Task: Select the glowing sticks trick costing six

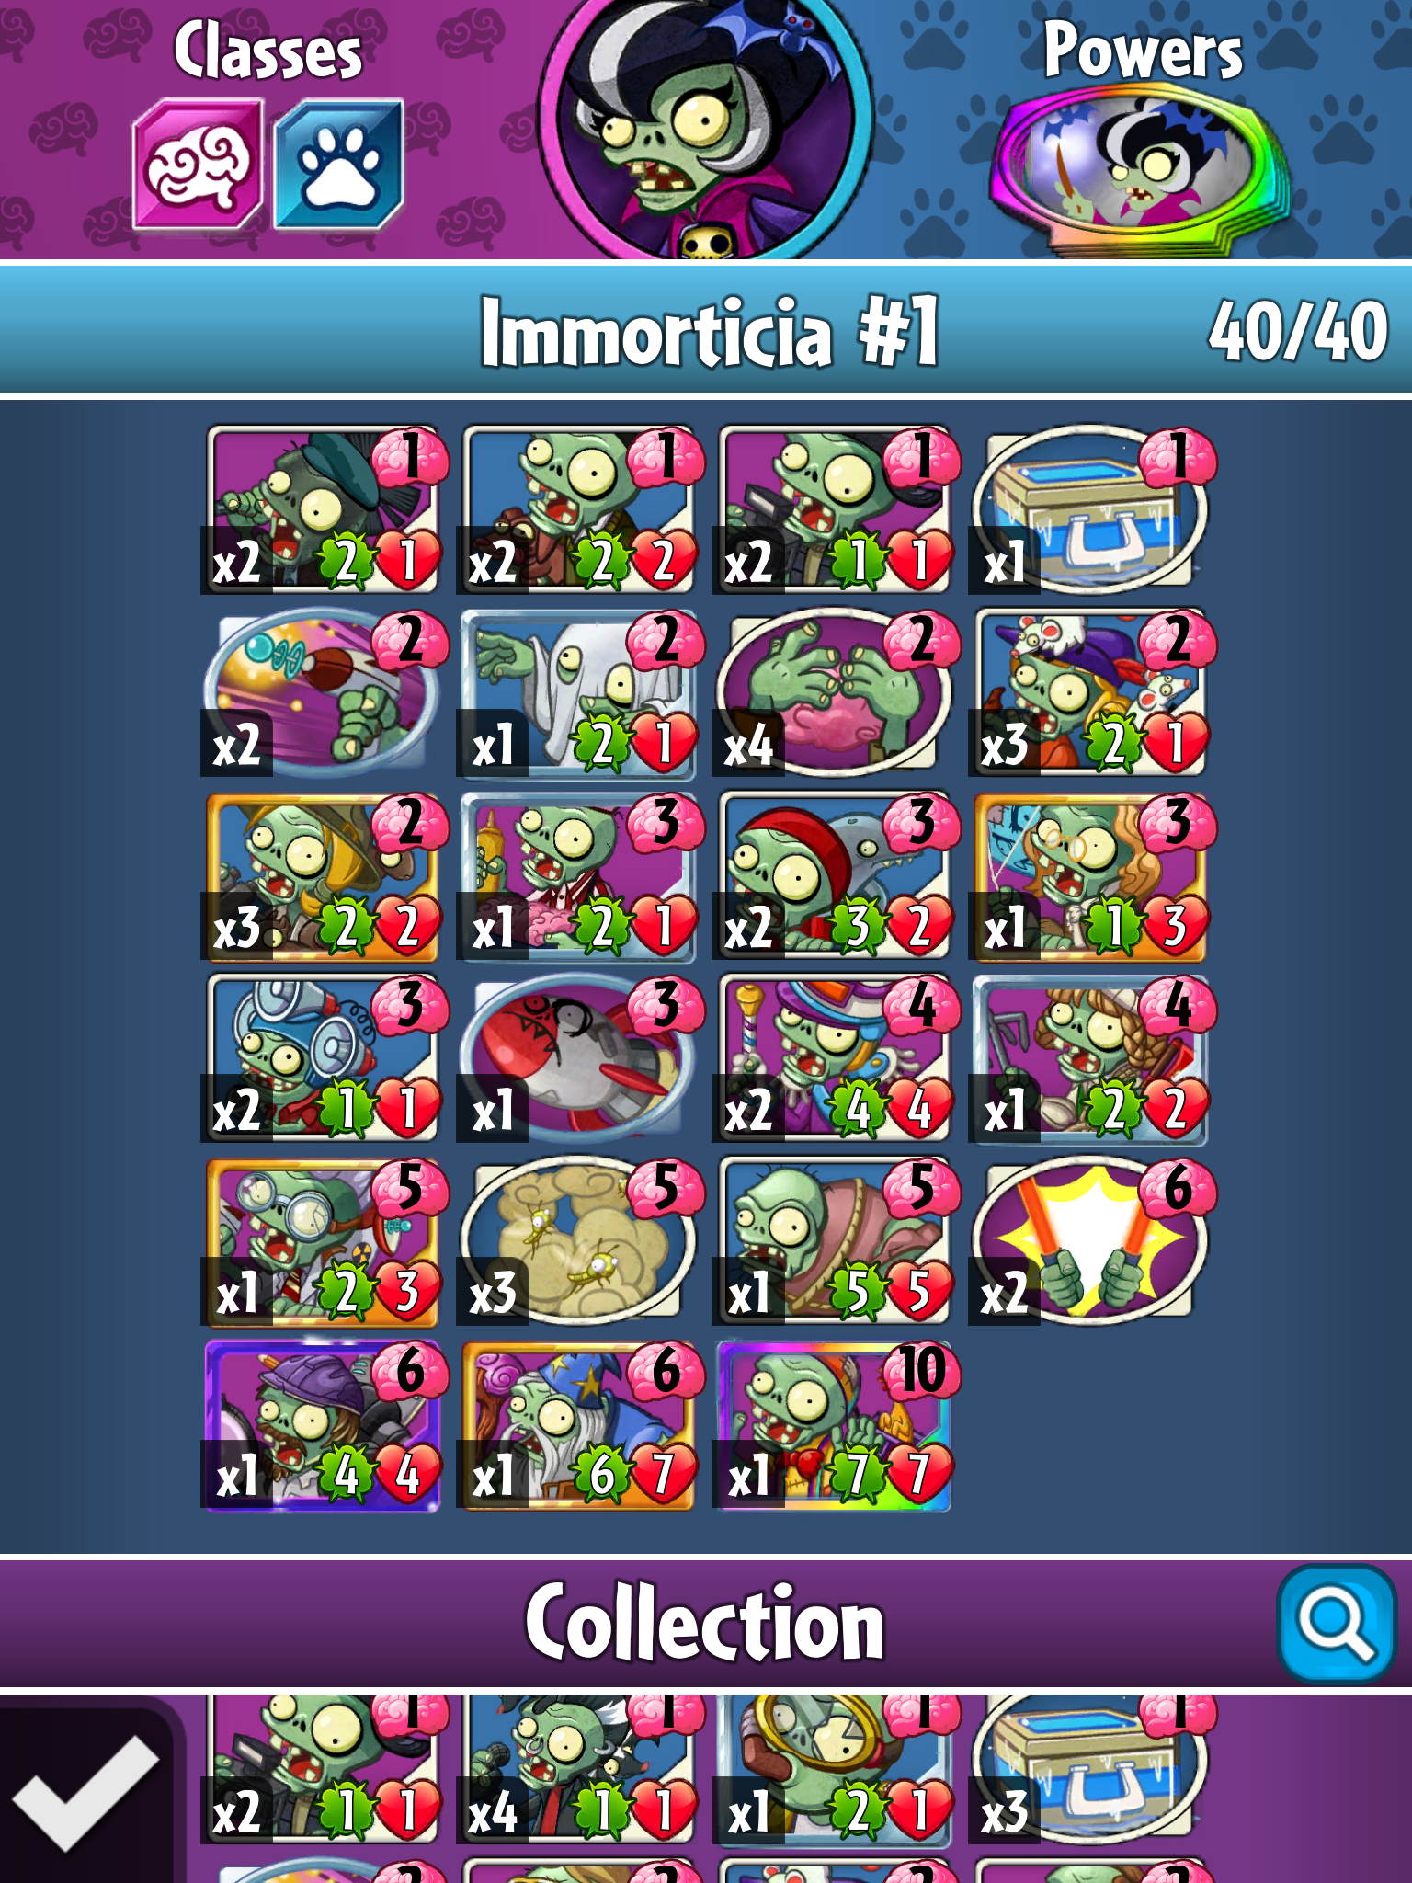Action: click(1090, 1241)
